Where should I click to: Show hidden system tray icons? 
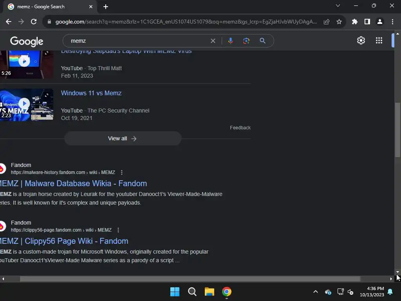[316, 292]
